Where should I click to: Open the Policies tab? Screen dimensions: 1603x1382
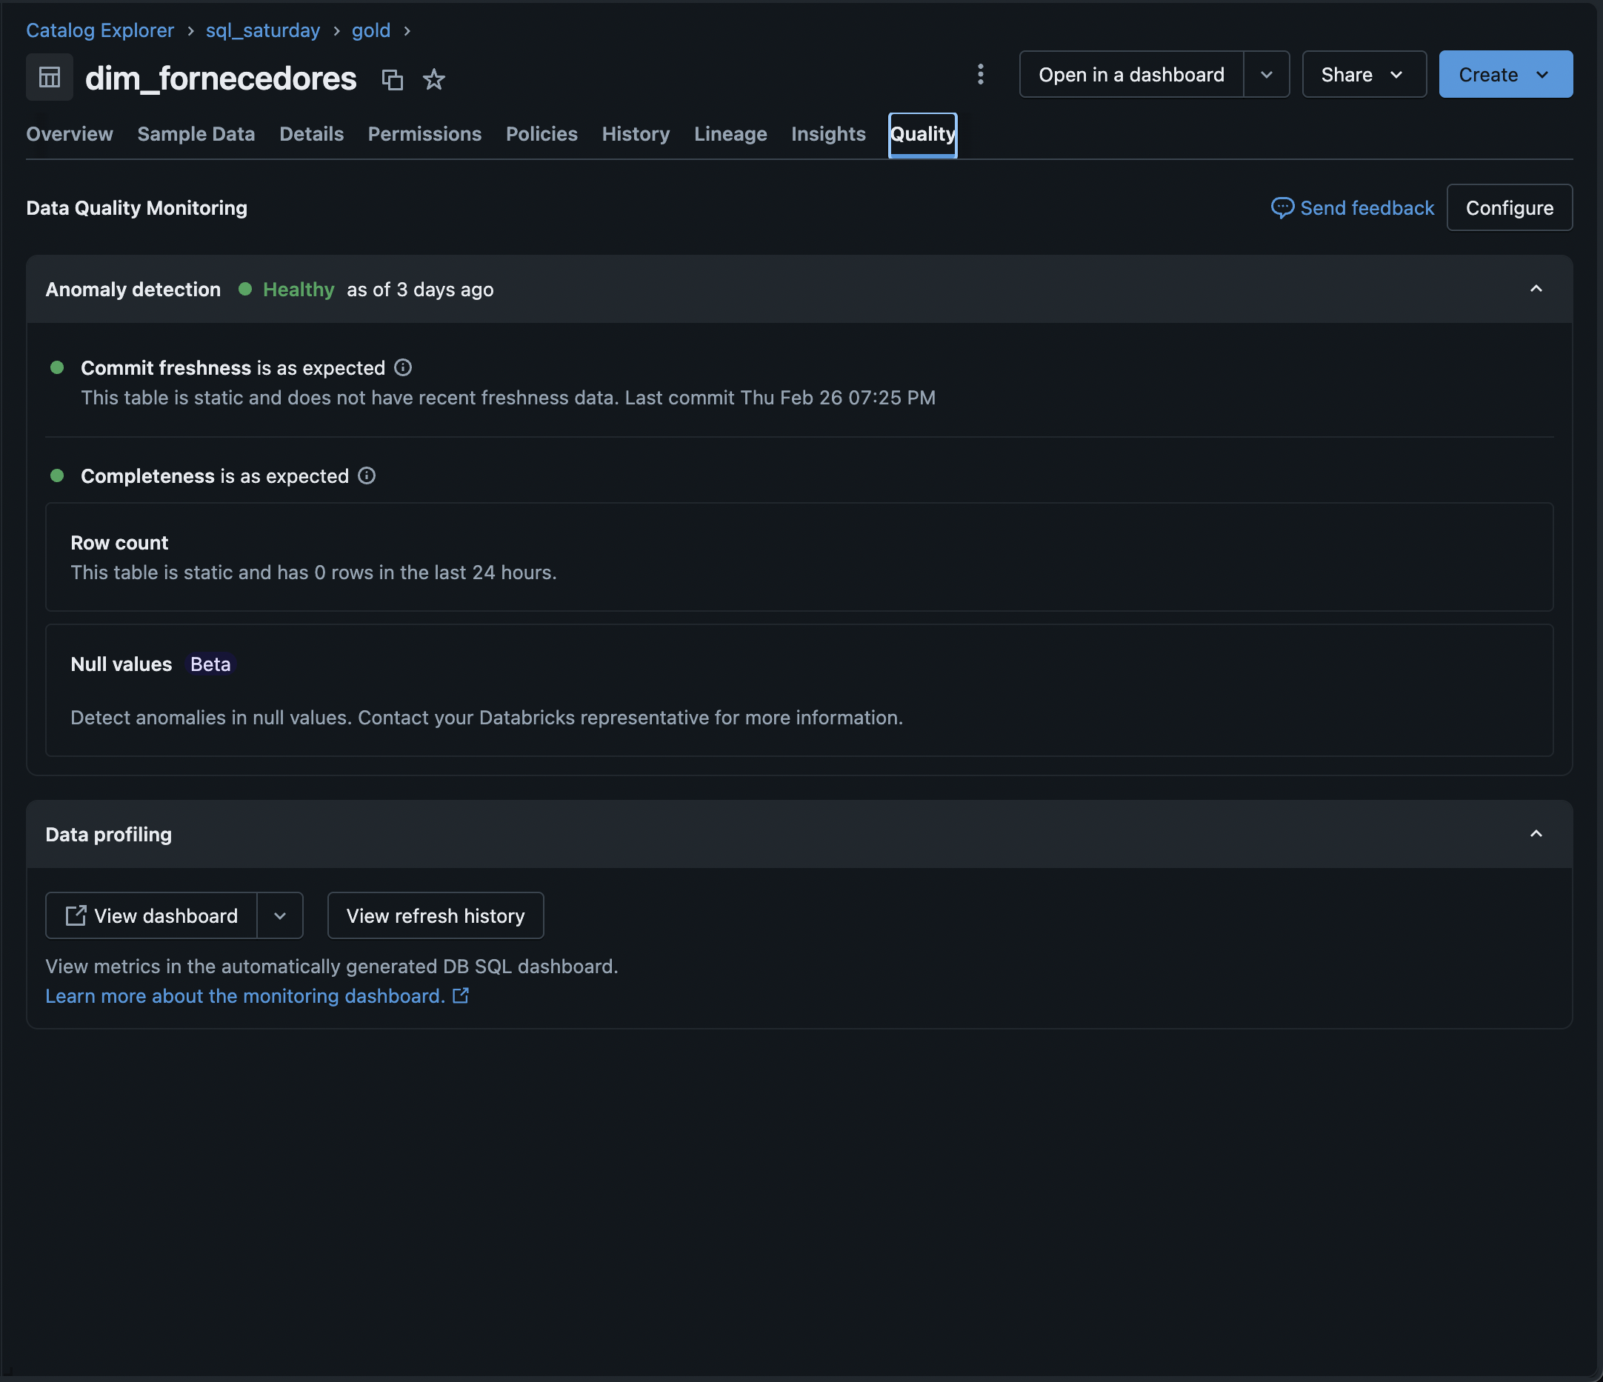click(x=541, y=134)
